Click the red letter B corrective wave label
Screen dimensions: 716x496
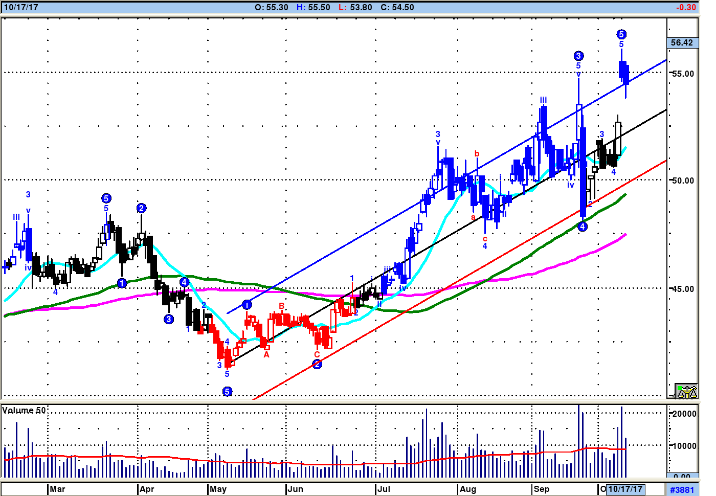pyautogui.click(x=281, y=306)
